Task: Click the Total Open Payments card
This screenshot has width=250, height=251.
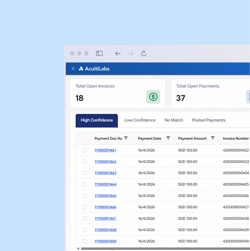Action: pyautogui.click(x=210, y=93)
